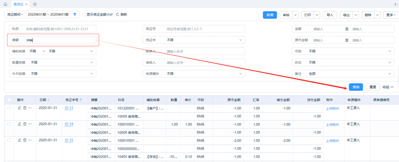Click the 打印 button
The height and width of the screenshot is (162, 399).
coord(307,15)
